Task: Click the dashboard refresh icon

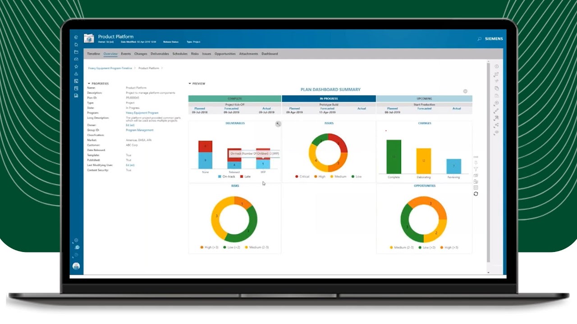Action: click(476, 194)
